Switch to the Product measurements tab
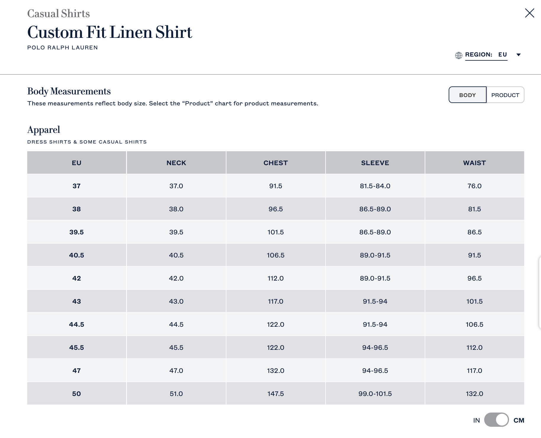 [505, 95]
